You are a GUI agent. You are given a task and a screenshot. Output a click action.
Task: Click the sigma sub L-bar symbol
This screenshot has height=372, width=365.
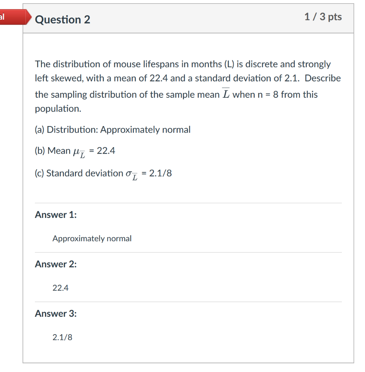pyautogui.click(x=132, y=175)
